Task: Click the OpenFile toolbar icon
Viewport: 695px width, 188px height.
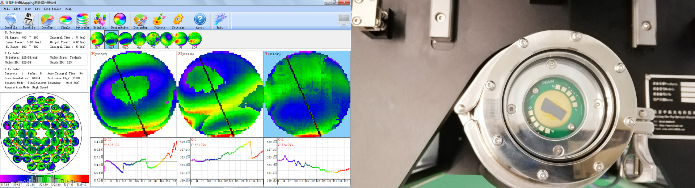Action: [11, 20]
